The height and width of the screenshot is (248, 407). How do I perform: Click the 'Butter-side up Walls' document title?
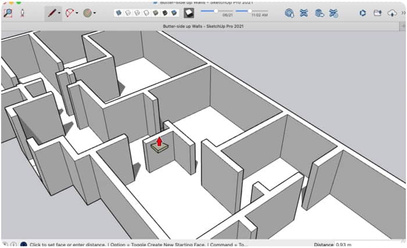(x=203, y=26)
